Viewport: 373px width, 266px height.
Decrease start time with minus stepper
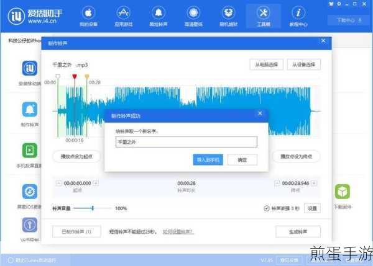[x=59, y=183]
